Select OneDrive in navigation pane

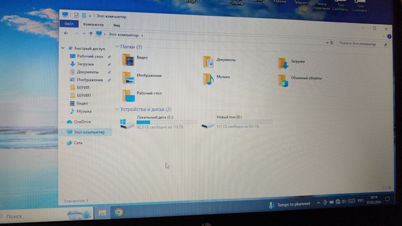[x=82, y=122]
